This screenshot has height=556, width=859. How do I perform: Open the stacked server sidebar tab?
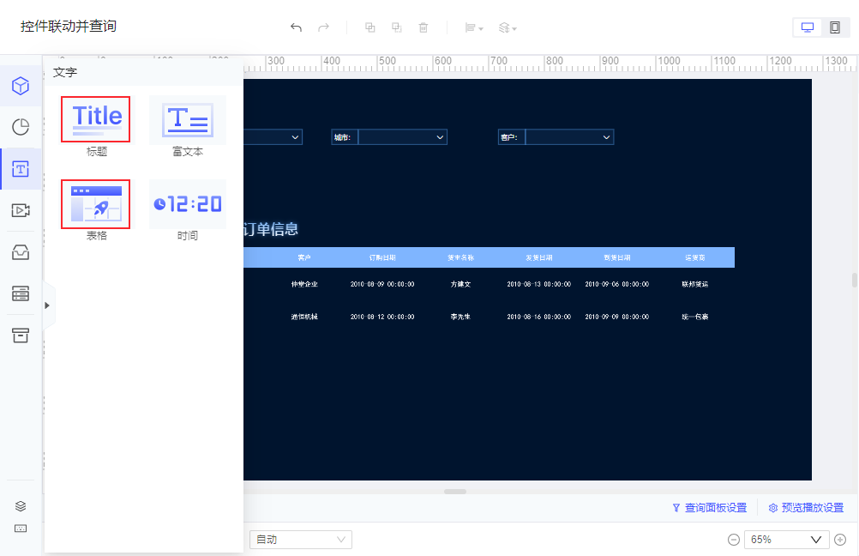(x=21, y=293)
